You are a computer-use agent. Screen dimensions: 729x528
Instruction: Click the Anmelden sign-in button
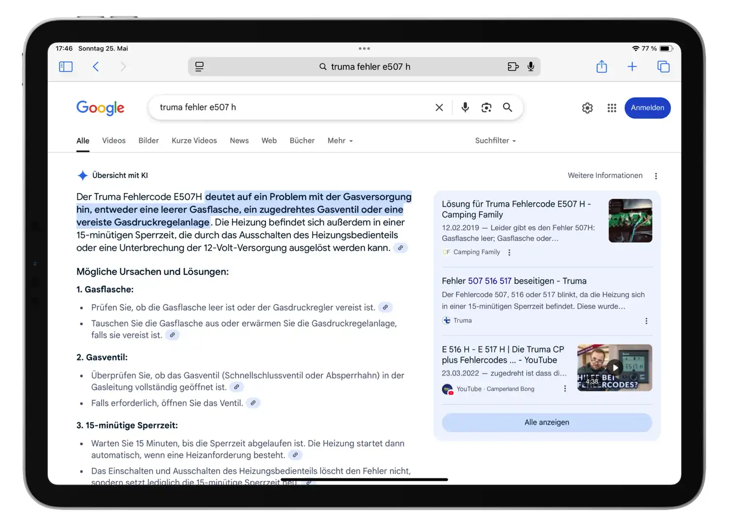point(647,108)
